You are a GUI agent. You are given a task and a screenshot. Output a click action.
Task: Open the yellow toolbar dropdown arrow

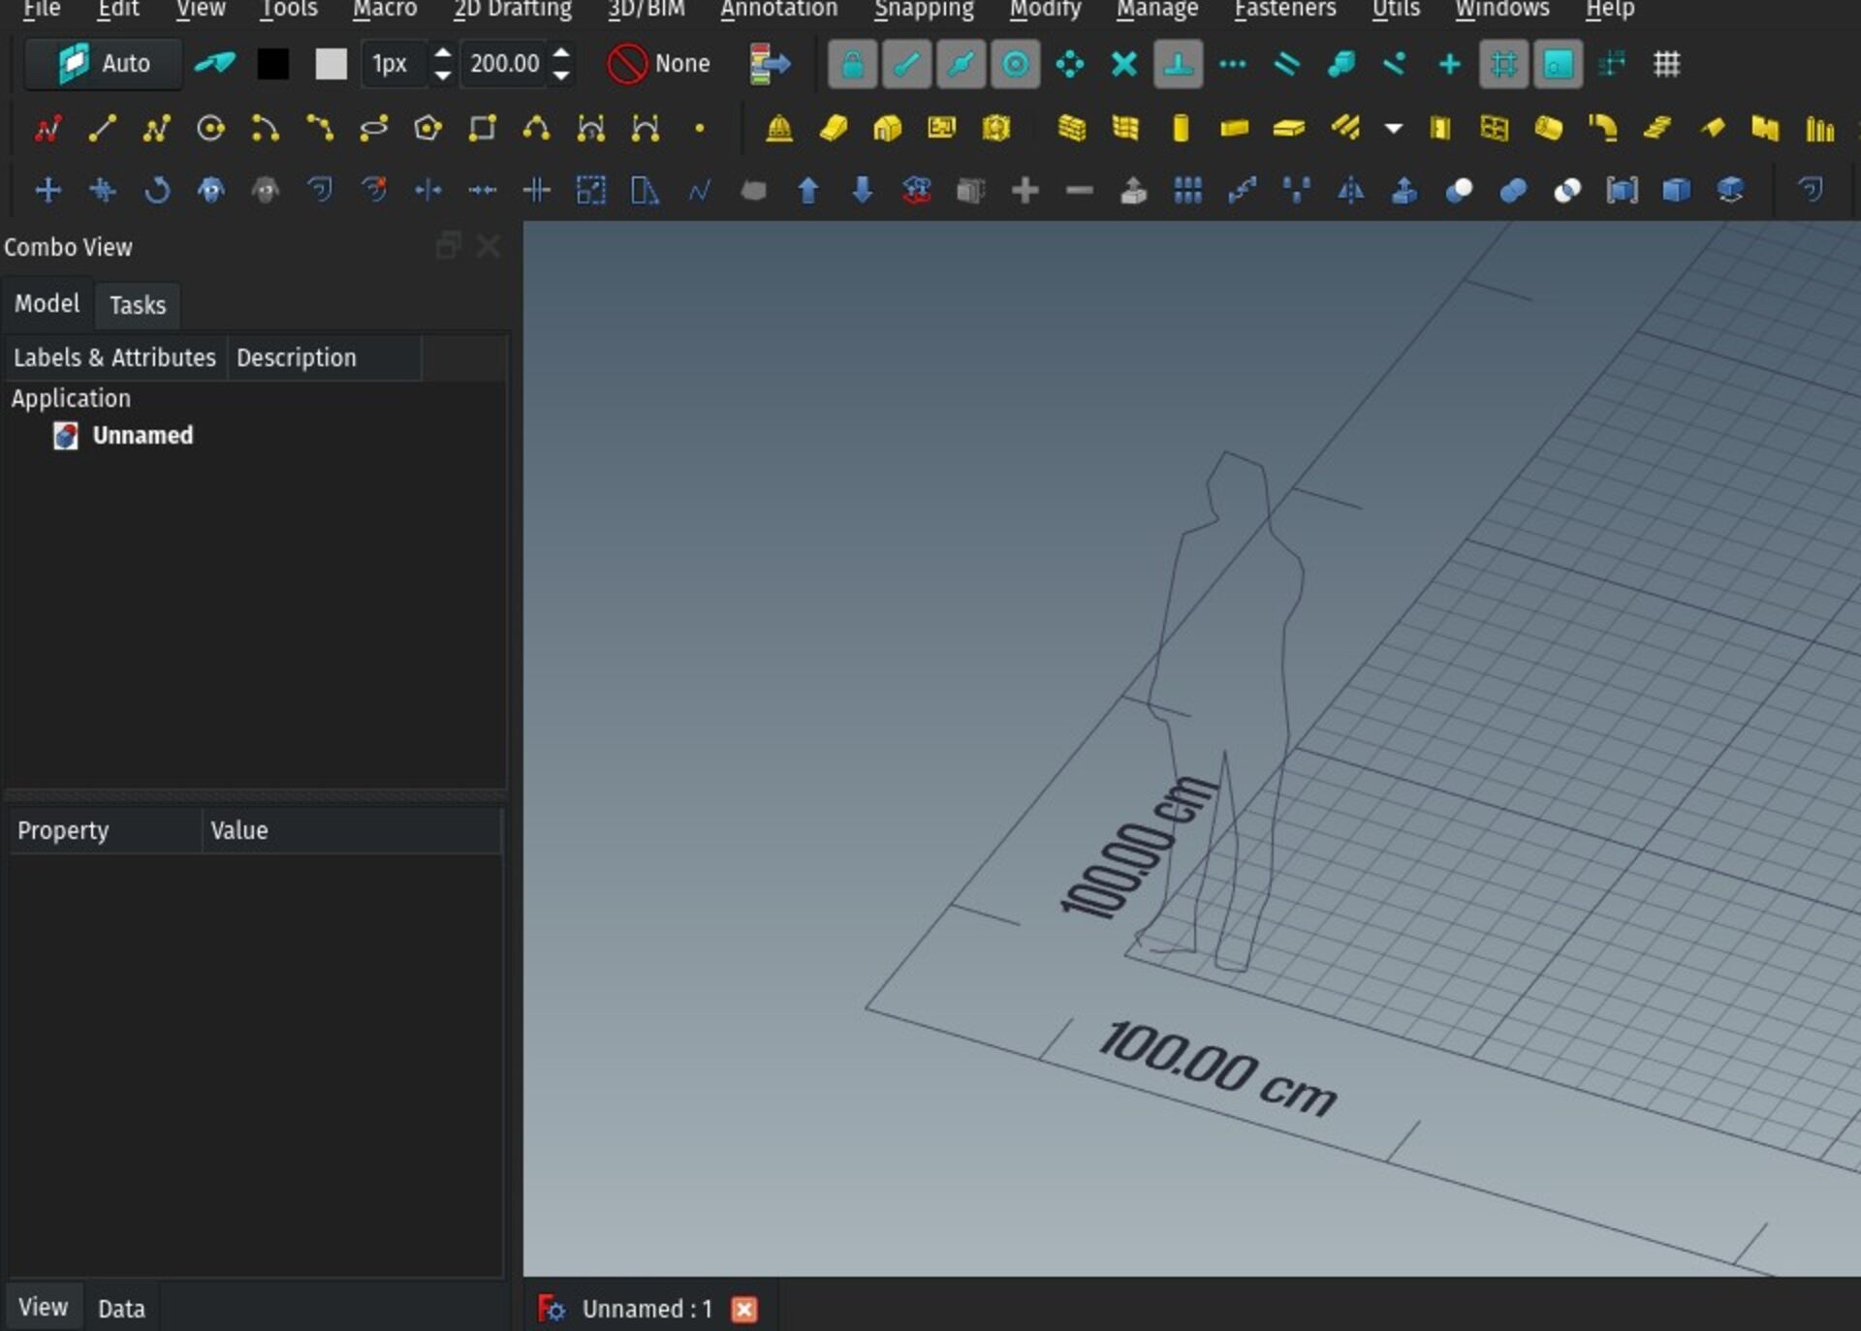click(1393, 128)
